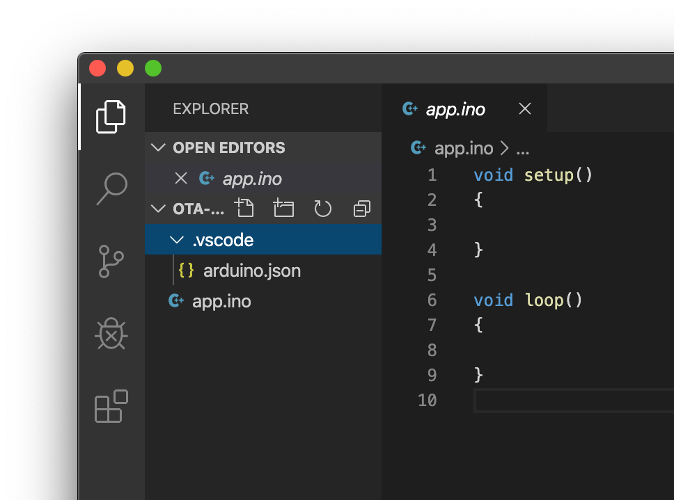Select the Explorer icon in the activity bar
Viewport: 674px width, 500px height.
(111, 116)
